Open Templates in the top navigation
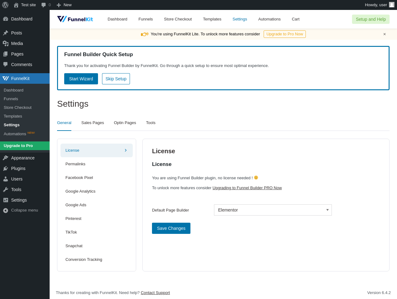 coord(212,19)
